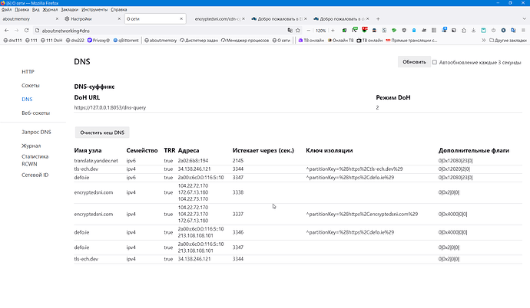
Task: Open 'Прямые трансляции' bookmark
Action: pos(411,40)
